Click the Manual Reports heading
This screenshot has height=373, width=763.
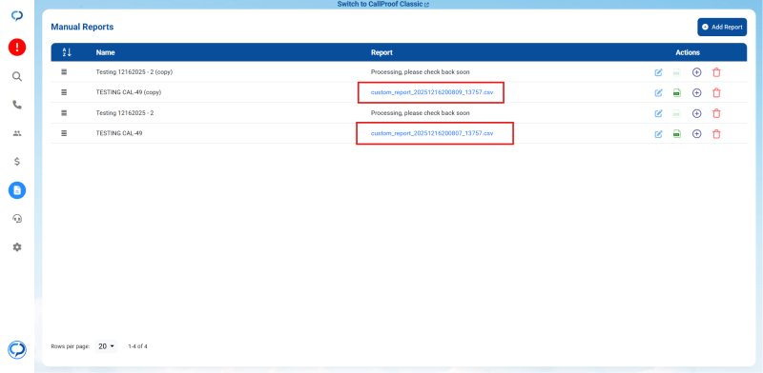[x=82, y=28]
